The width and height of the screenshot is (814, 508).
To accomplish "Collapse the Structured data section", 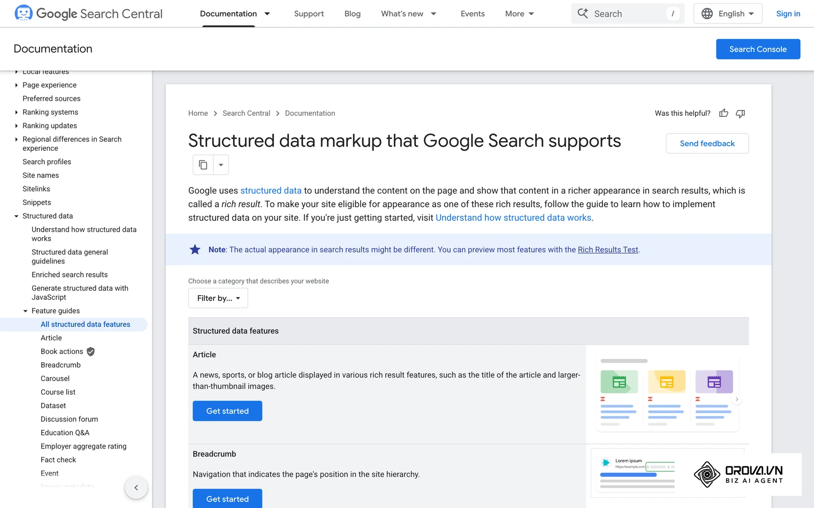I will click(x=16, y=216).
